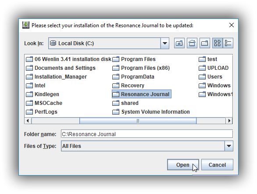The image size is (257, 194).
Task: Switch to List view
Action: pyautogui.click(x=218, y=43)
